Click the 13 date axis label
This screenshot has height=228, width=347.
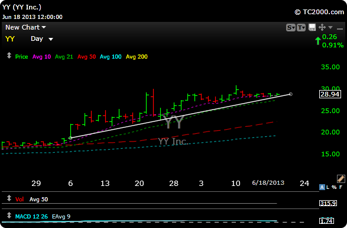105,184
